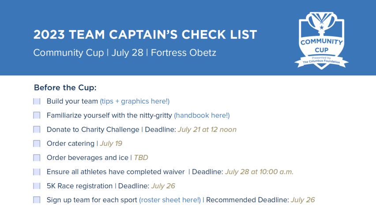Open the roster sheet here link
The width and height of the screenshot is (376, 212).
point(170,200)
